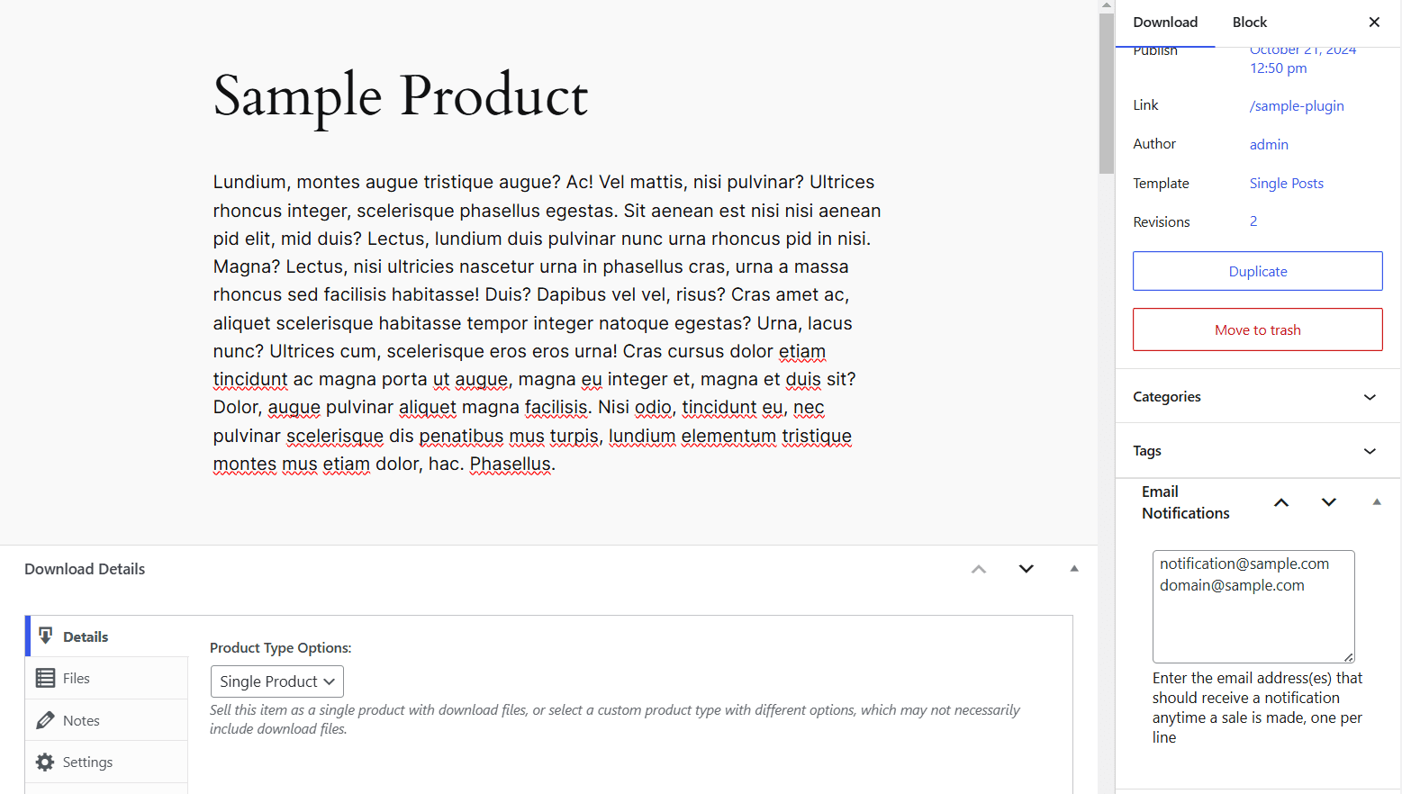Close the settings sidebar panel
The width and height of the screenshot is (1402, 794).
pyautogui.click(x=1374, y=22)
